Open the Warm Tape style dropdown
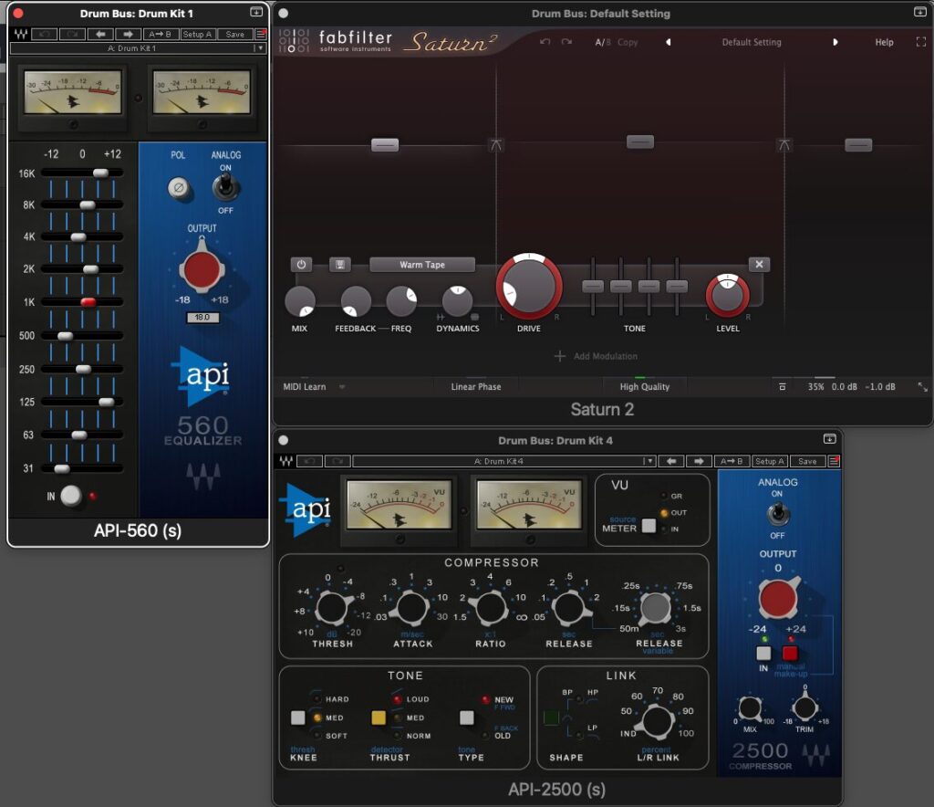Image resolution: width=934 pixels, height=807 pixels. point(422,265)
